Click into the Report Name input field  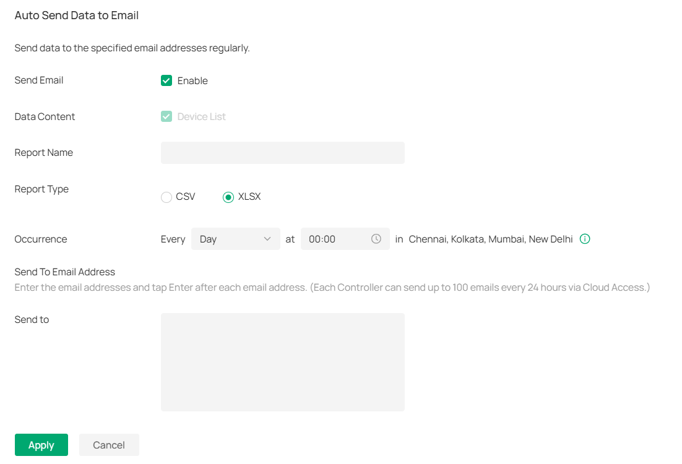coord(282,153)
